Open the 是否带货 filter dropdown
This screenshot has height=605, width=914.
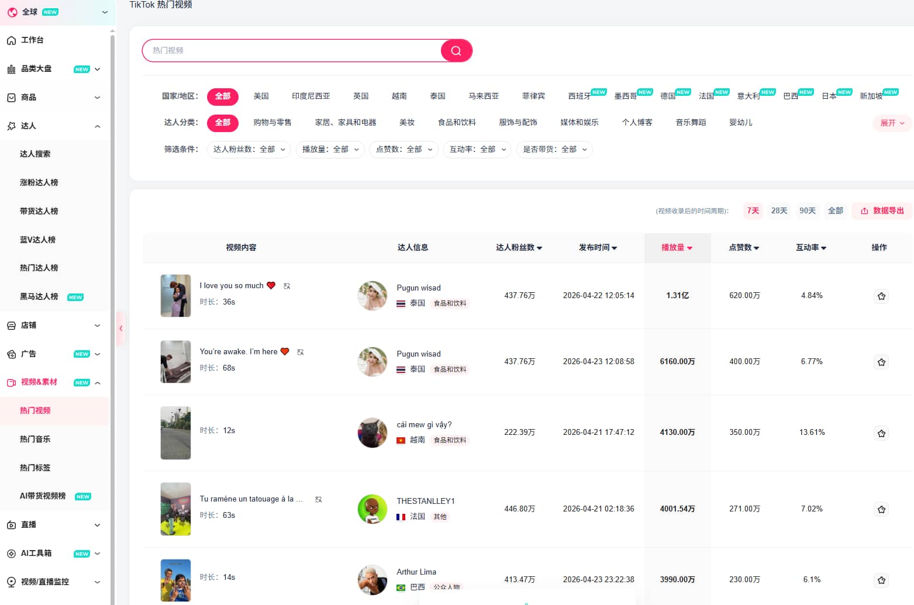coord(554,150)
